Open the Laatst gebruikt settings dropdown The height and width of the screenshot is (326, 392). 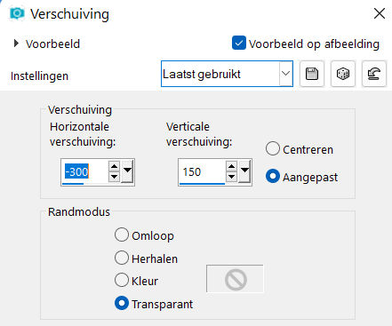point(227,74)
